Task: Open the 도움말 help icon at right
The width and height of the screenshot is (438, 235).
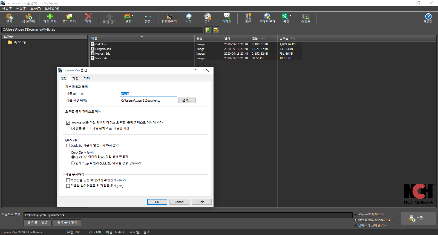Action: 428,18
